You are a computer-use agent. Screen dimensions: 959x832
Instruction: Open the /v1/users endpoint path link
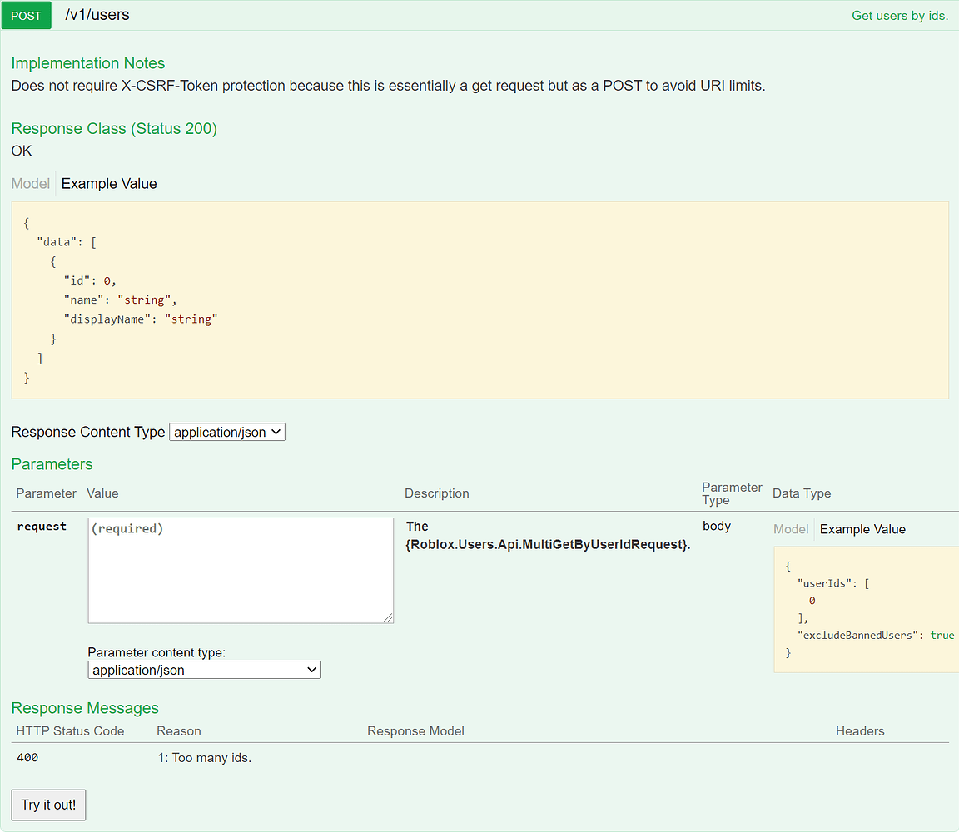point(97,15)
